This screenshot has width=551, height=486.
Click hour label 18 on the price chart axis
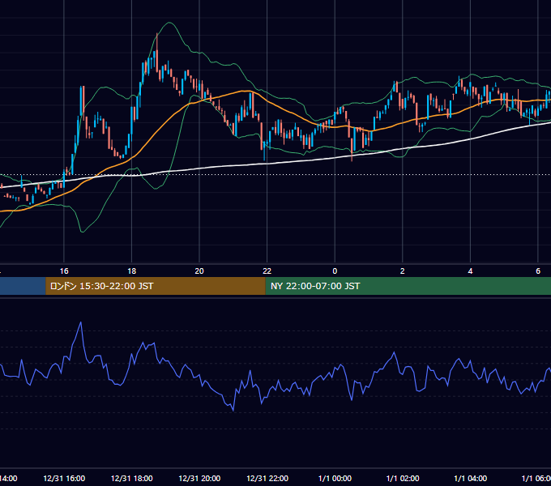coord(132,271)
